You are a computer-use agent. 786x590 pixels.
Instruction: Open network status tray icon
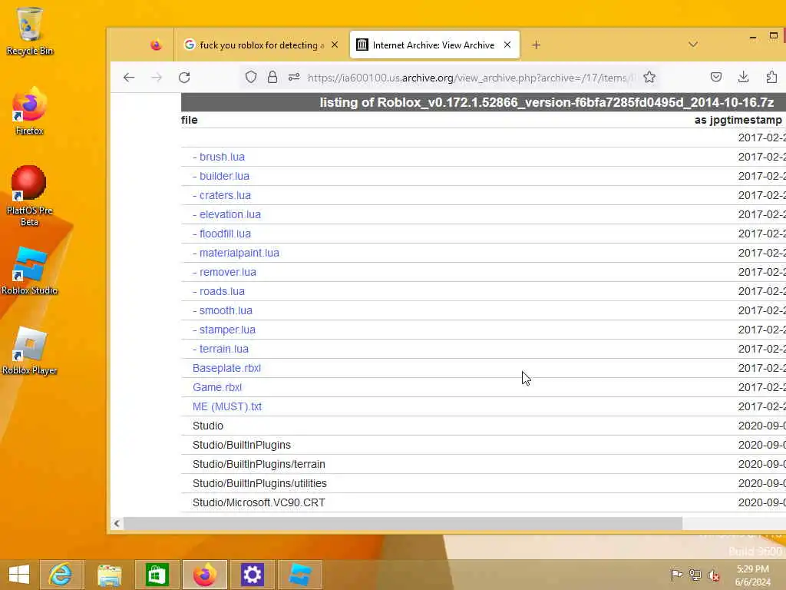(695, 575)
